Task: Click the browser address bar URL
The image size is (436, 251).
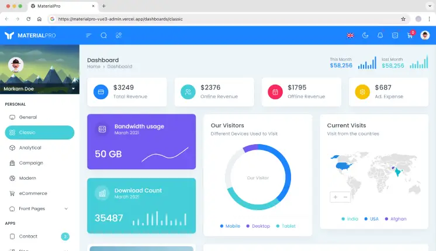Action: 120,19
